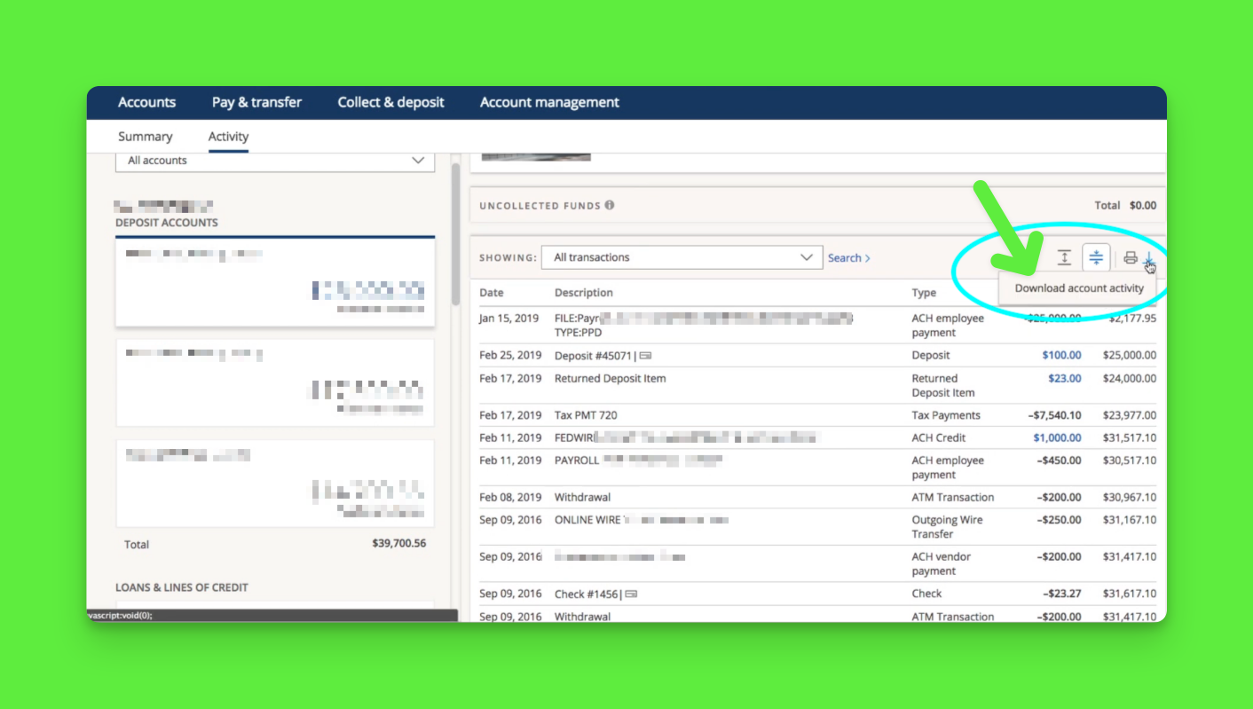
Task: Click the Outgoing Wire Transfer type
Action: pyautogui.click(x=947, y=527)
